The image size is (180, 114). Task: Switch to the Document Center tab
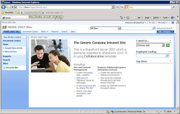(30, 31)
